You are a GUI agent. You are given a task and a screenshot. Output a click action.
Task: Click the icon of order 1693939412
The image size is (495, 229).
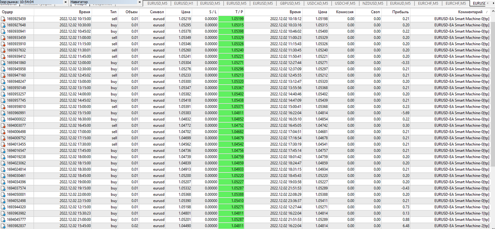click(x=3, y=56)
